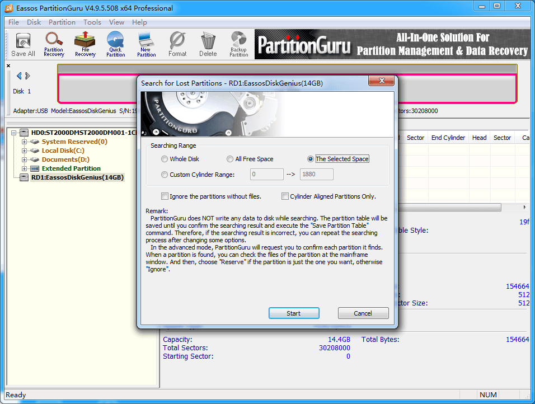Click the Starting Sector label

pos(188,356)
